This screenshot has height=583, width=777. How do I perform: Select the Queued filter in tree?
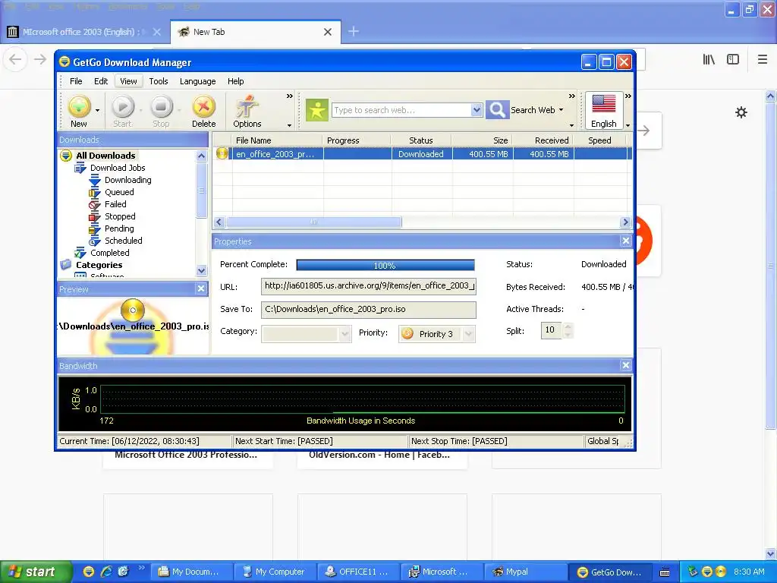(x=119, y=192)
